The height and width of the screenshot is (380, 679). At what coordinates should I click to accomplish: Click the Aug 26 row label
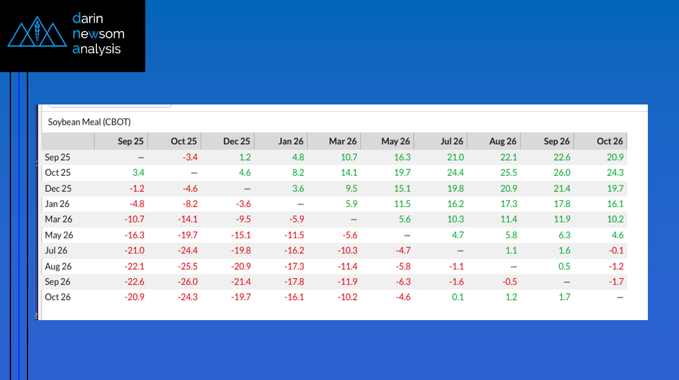point(59,266)
